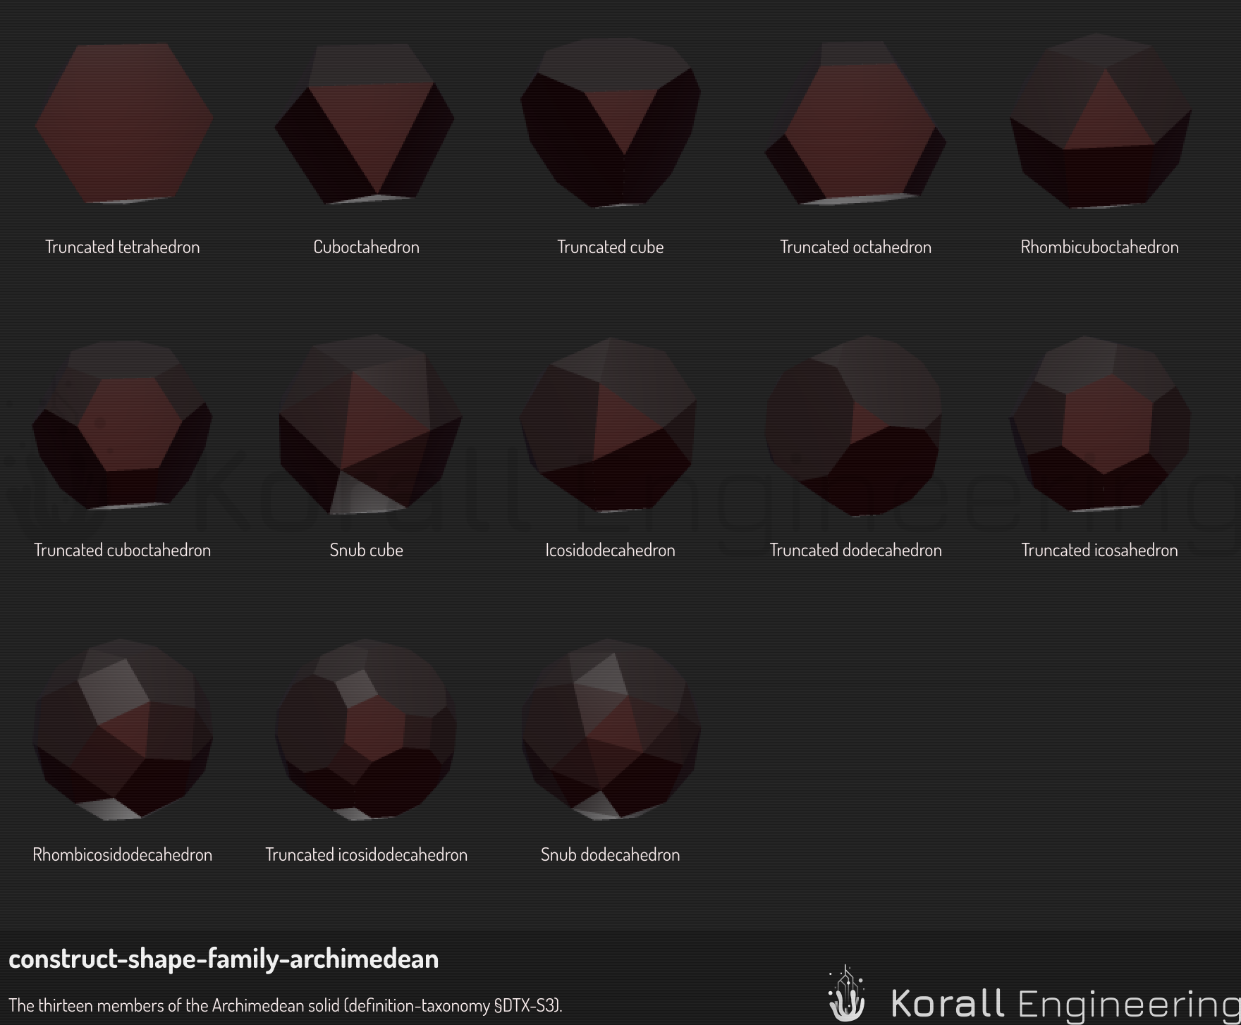The width and height of the screenshot is (1241, 1025).
Task: Click the 'Truncated cuboctahedron' label
Action: coord(123,551)
